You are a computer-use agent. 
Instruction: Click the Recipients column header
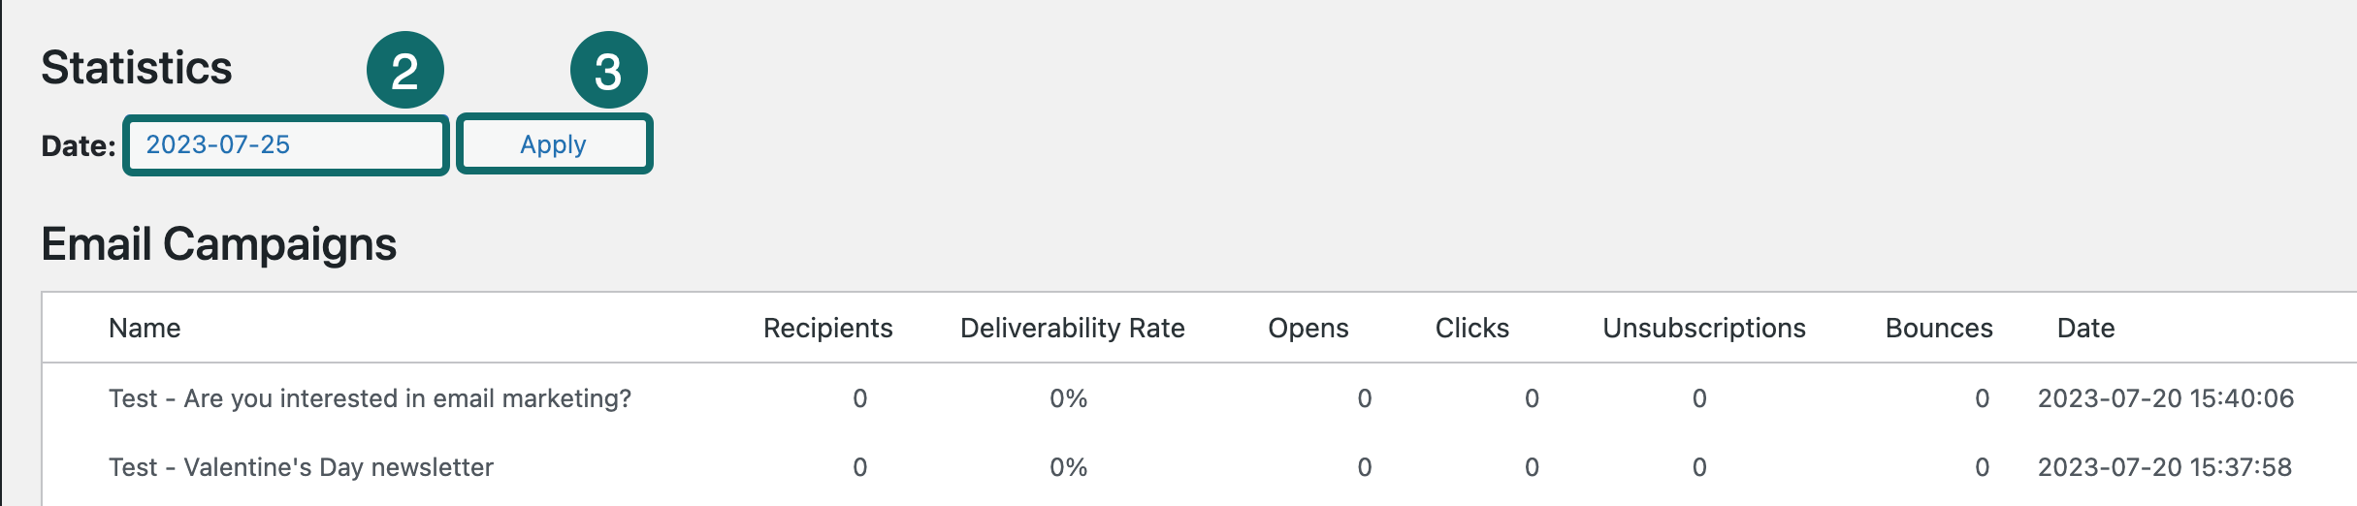827,329
